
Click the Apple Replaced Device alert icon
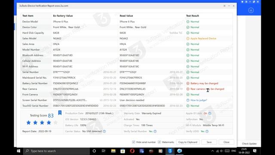[x=188, y=38]
